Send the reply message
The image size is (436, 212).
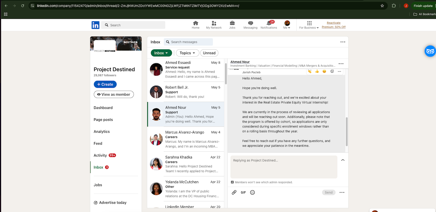click(x=329, y=192)
